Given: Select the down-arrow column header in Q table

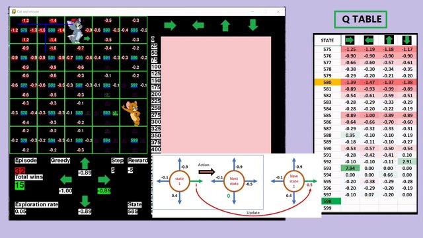Looking at the screenshot, I should pos(407,40).
